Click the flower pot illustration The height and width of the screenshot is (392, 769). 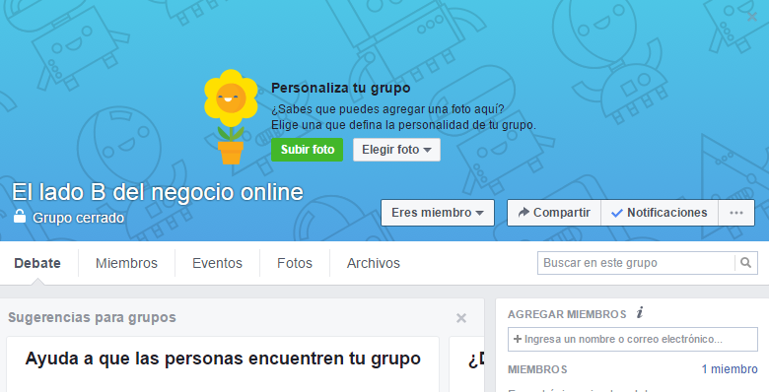coord(231,116)
